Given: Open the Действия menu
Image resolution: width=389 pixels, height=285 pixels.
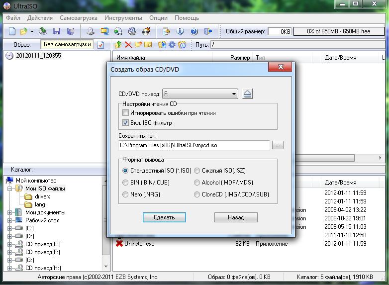Looking at the screenshot, I should pyautogui.click(x=40, y=18).
